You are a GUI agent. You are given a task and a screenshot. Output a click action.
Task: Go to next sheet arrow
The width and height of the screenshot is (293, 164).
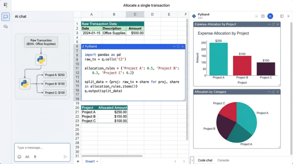coord(184,161)
